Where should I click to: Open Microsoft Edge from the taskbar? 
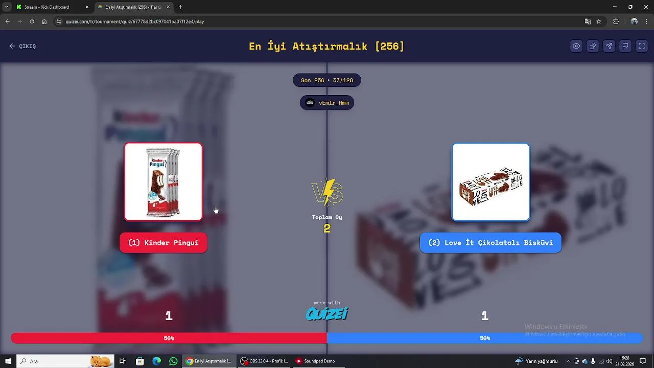(x=157, y=361)
